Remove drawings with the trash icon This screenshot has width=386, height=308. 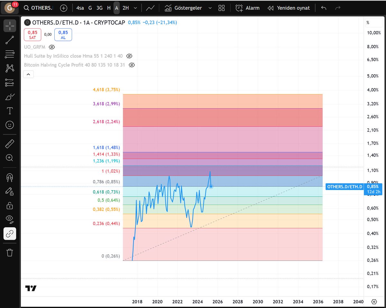[x=10, y=252]
